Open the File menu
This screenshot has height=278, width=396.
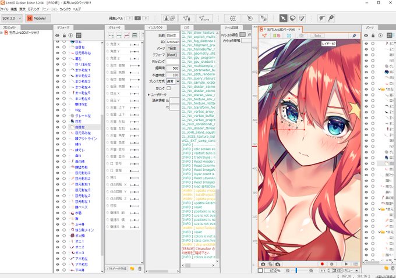(4, 9)
